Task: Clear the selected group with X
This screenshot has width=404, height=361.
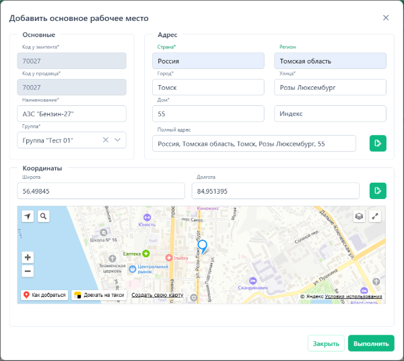Action: point(105,140)
